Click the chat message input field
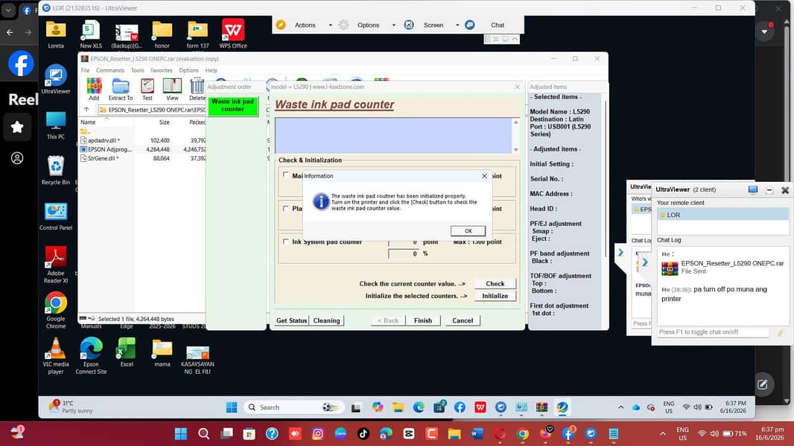Image resolution: width=794 pixels, height=446 pixels. (713, 332)
